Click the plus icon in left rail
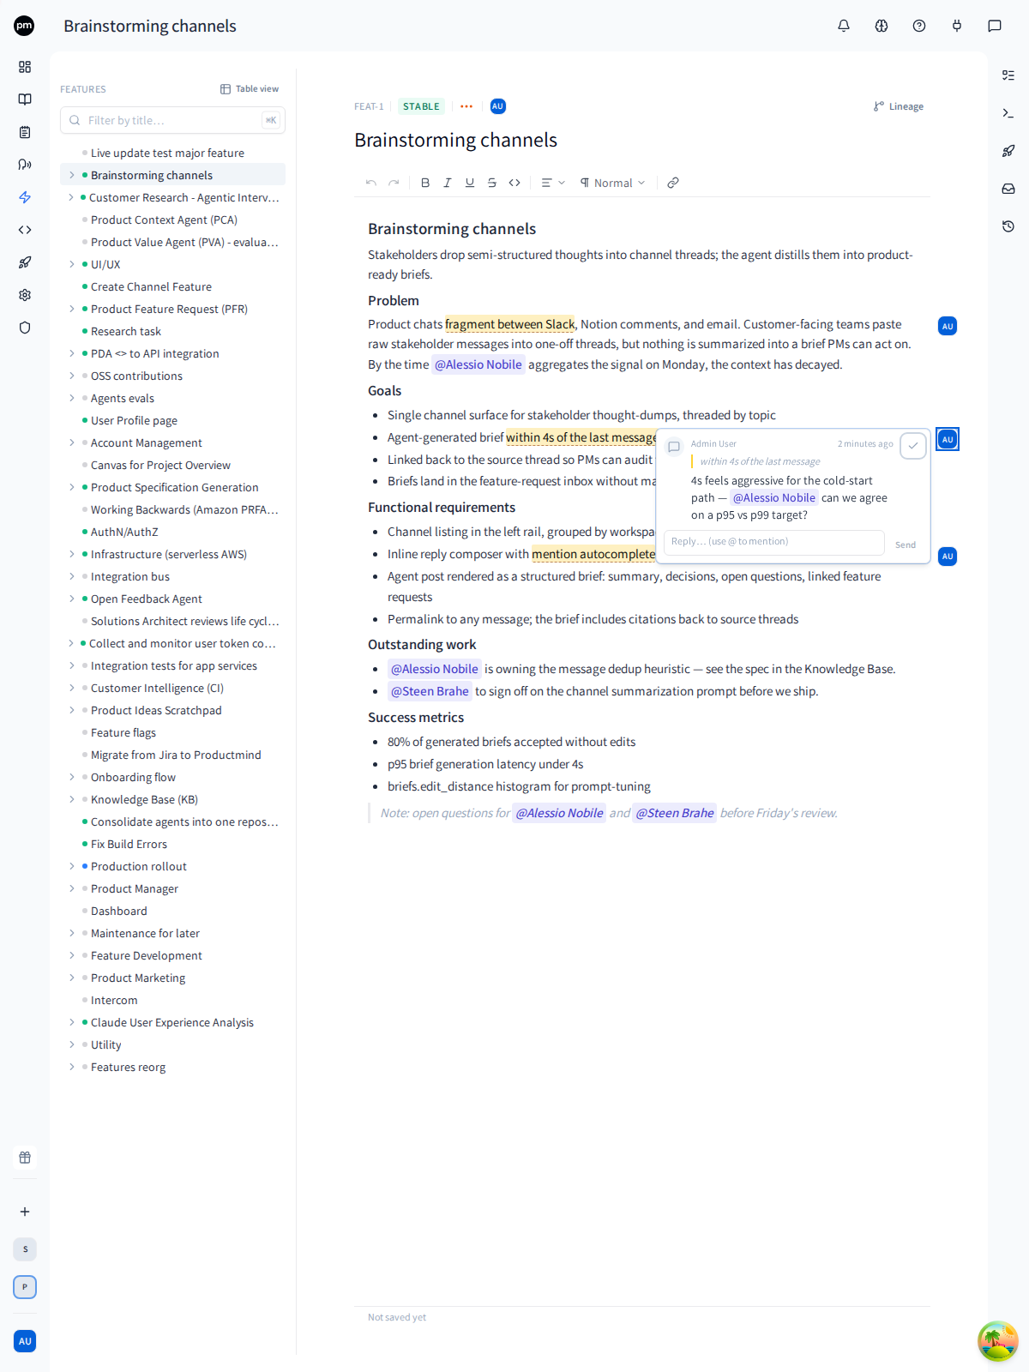Viewport: 1029px width, 1372px height. pyautogui.click(x=25, y=1212)
